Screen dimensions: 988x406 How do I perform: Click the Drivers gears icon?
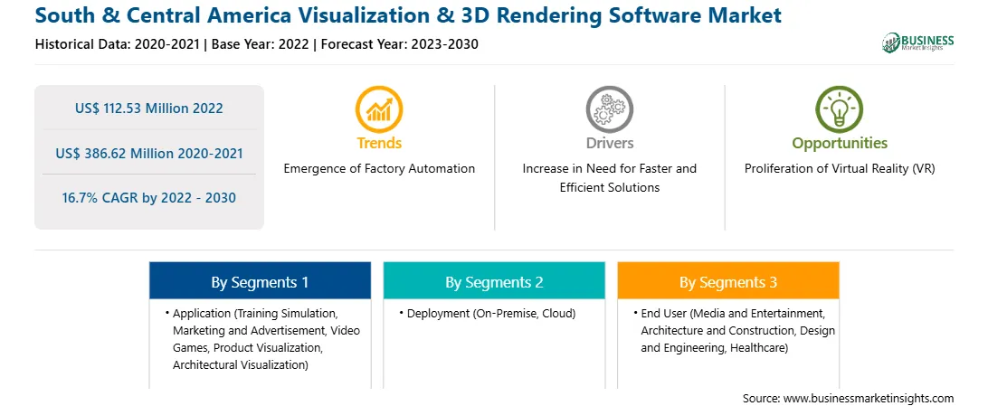click(x=609, y=109)
